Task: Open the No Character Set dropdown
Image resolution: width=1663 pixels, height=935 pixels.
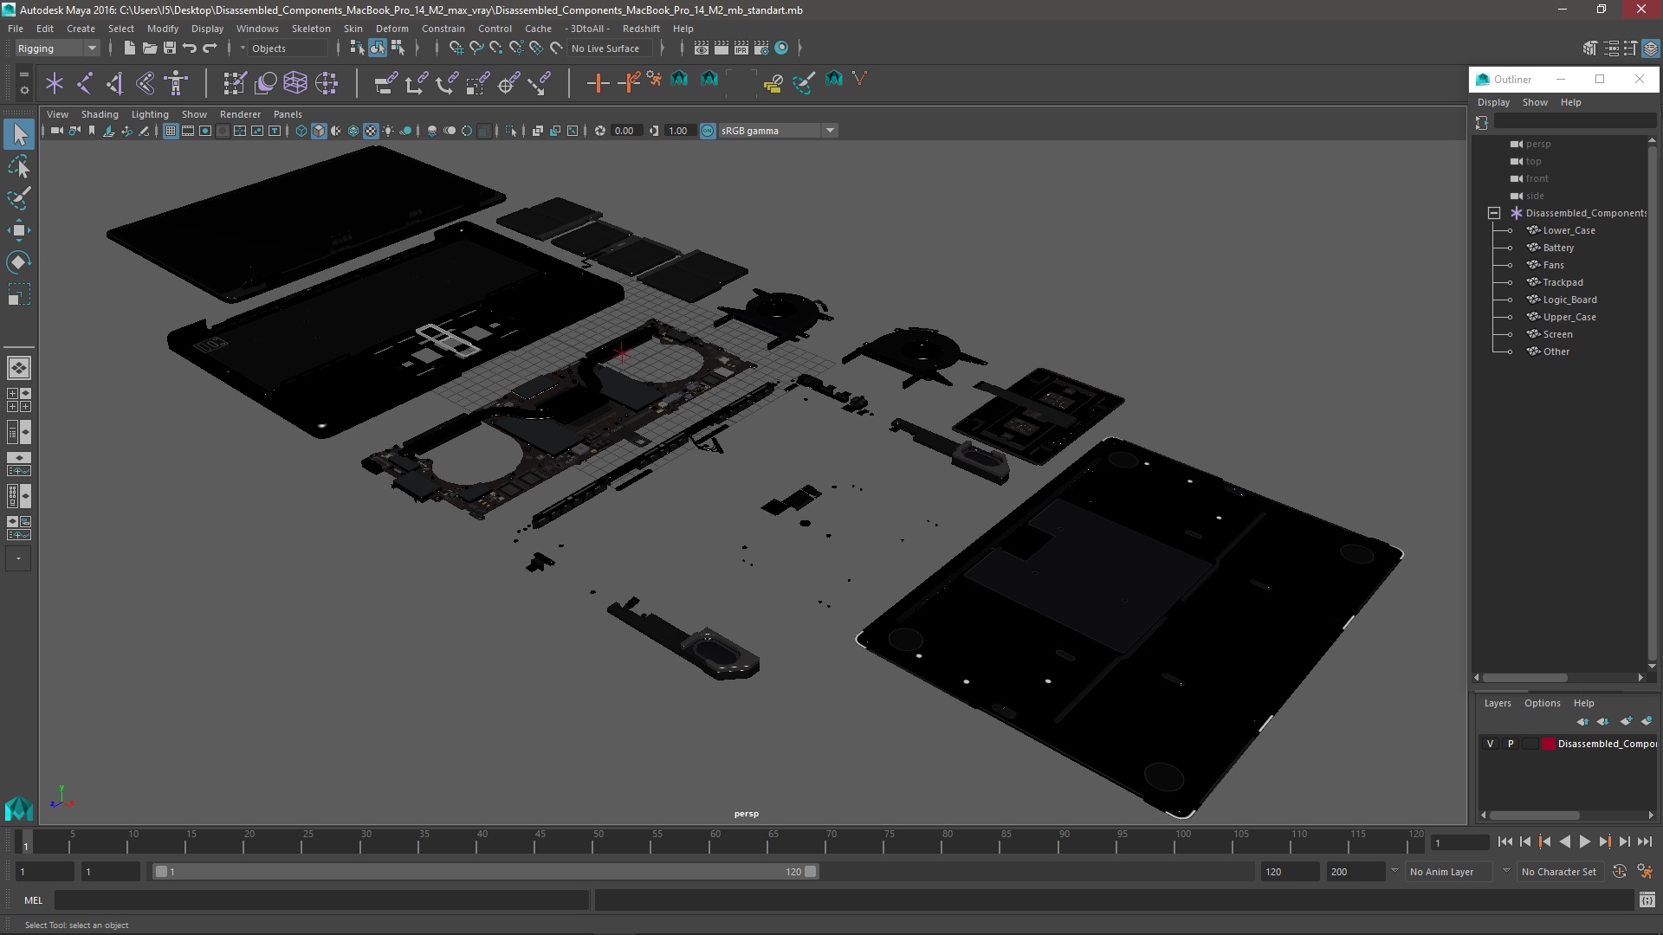Action: (1559, 872)
